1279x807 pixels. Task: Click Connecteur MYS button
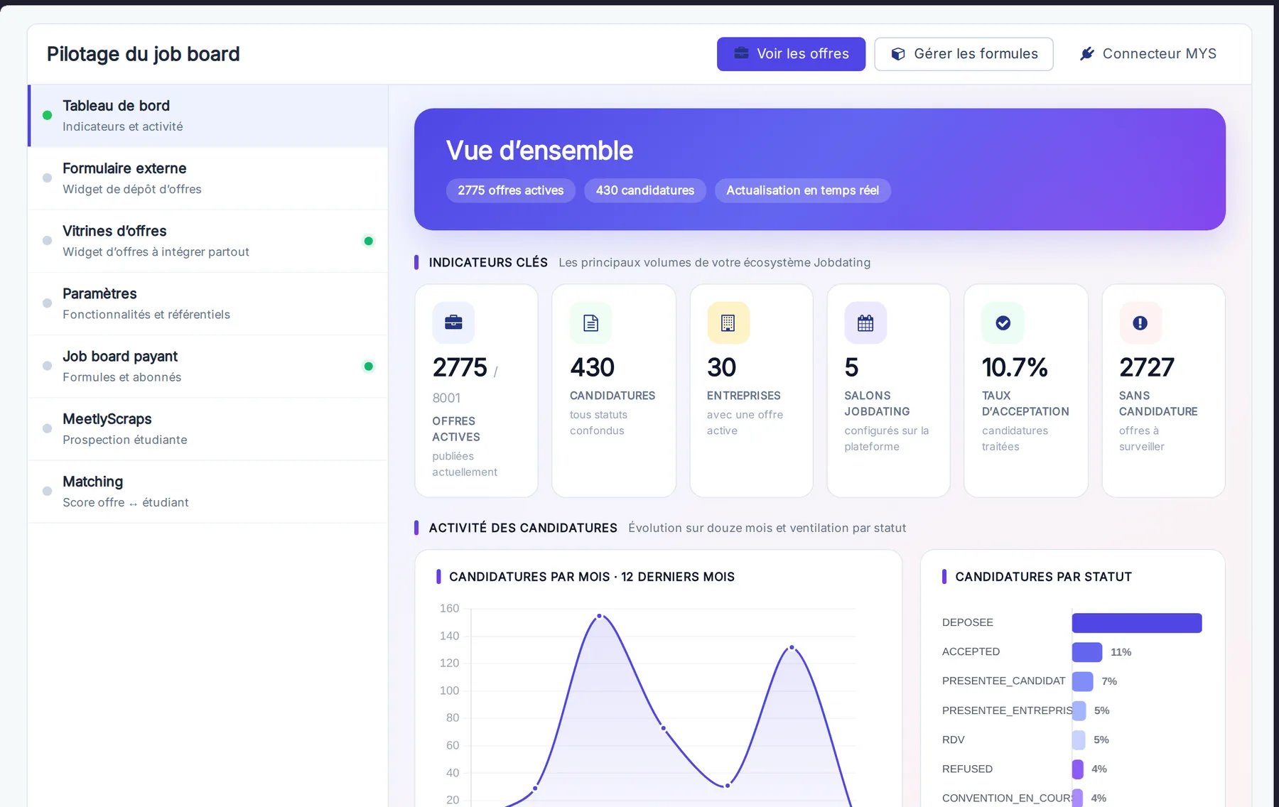(1148, 54)
